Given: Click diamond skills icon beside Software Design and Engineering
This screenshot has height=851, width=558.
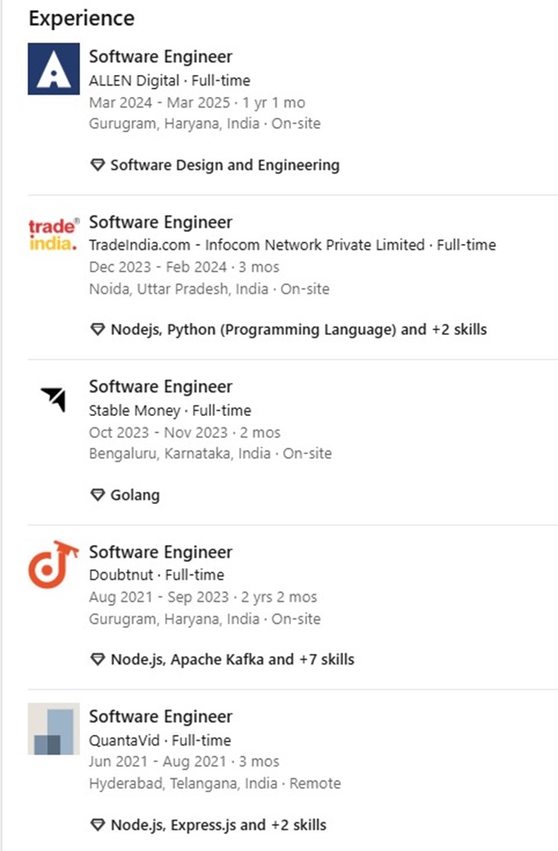Looking at the screenshot, I should coord(97,165).
